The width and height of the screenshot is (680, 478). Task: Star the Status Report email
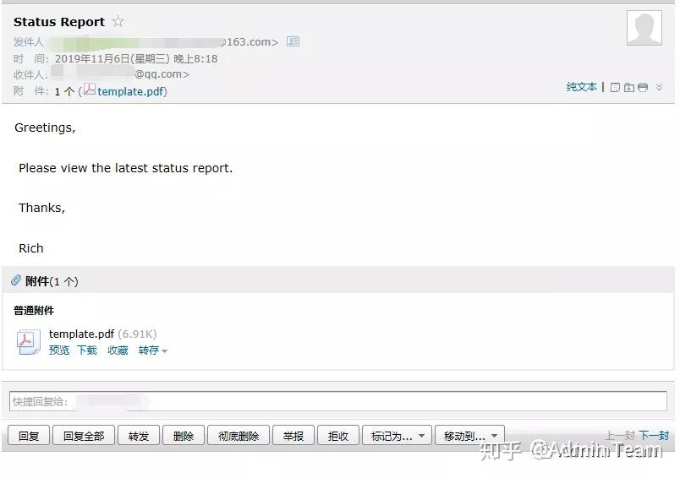click(x=118, y=21)
